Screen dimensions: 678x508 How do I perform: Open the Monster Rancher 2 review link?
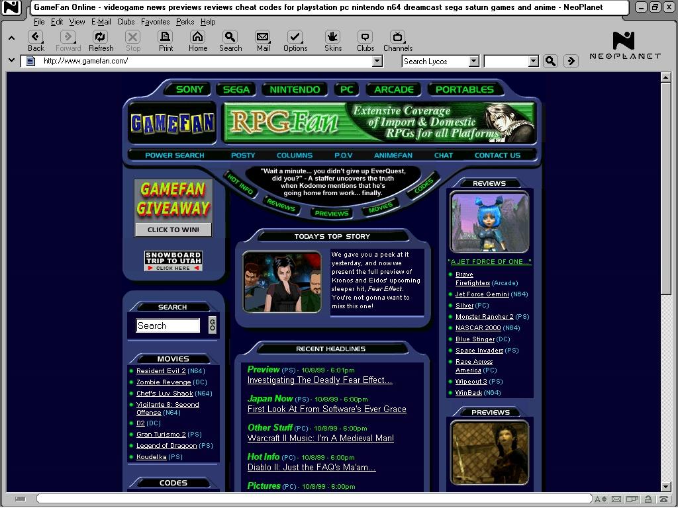click(484, 317)
